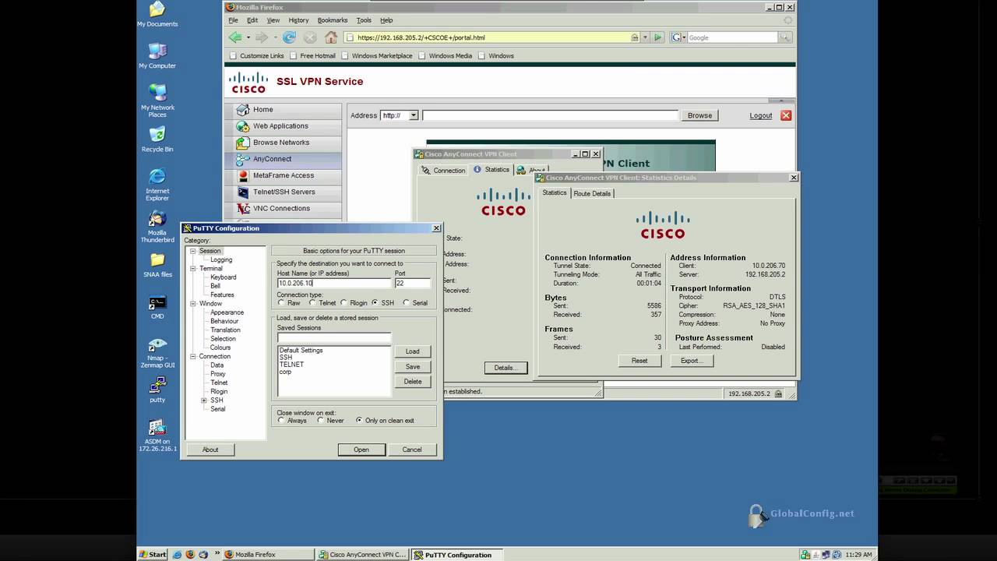Select the Recycle Bin desktop icon
Viewport: 997px width, 561px height.
click(x=157, y=139)
